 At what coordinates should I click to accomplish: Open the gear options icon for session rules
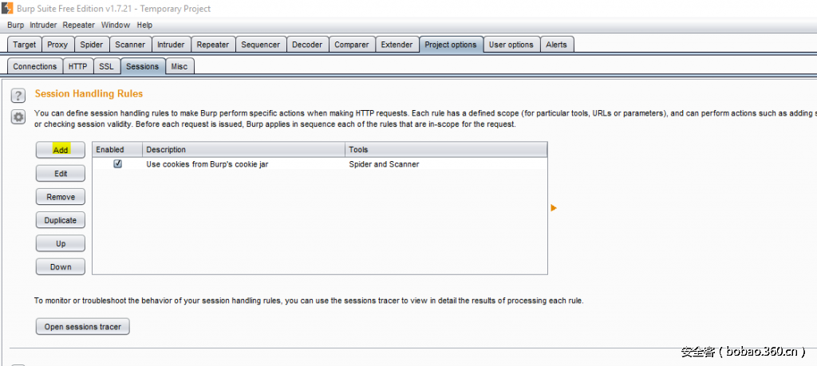18,117
